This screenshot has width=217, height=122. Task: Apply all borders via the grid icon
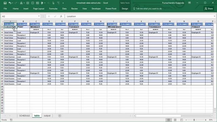(28, 3)
